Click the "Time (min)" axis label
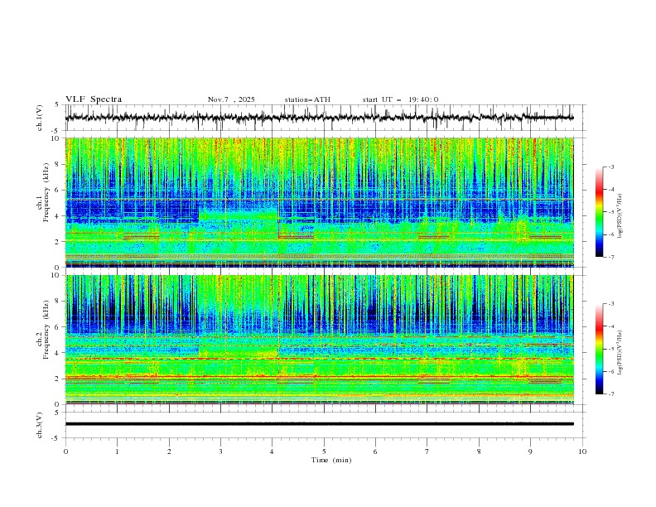The image size is (656, 507). point(331,460)
